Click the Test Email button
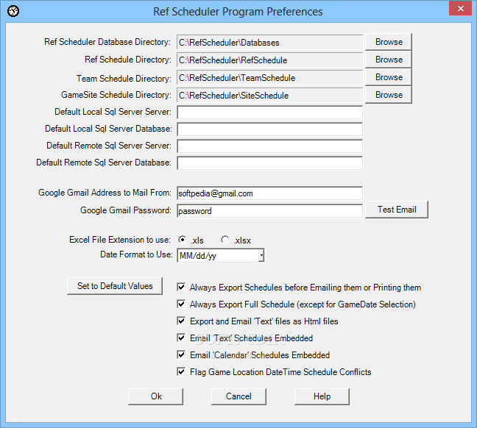This screenshot has height=428, width=477. [396, 210]
